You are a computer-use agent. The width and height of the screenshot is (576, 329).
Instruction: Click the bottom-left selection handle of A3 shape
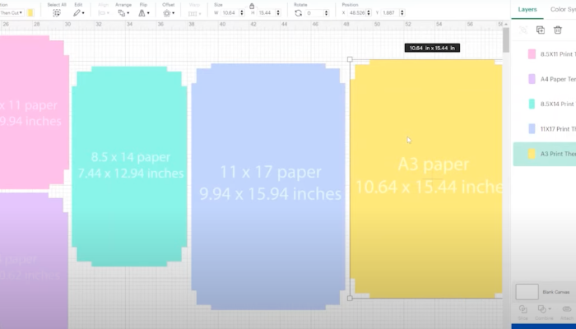(x=350, y=299)
